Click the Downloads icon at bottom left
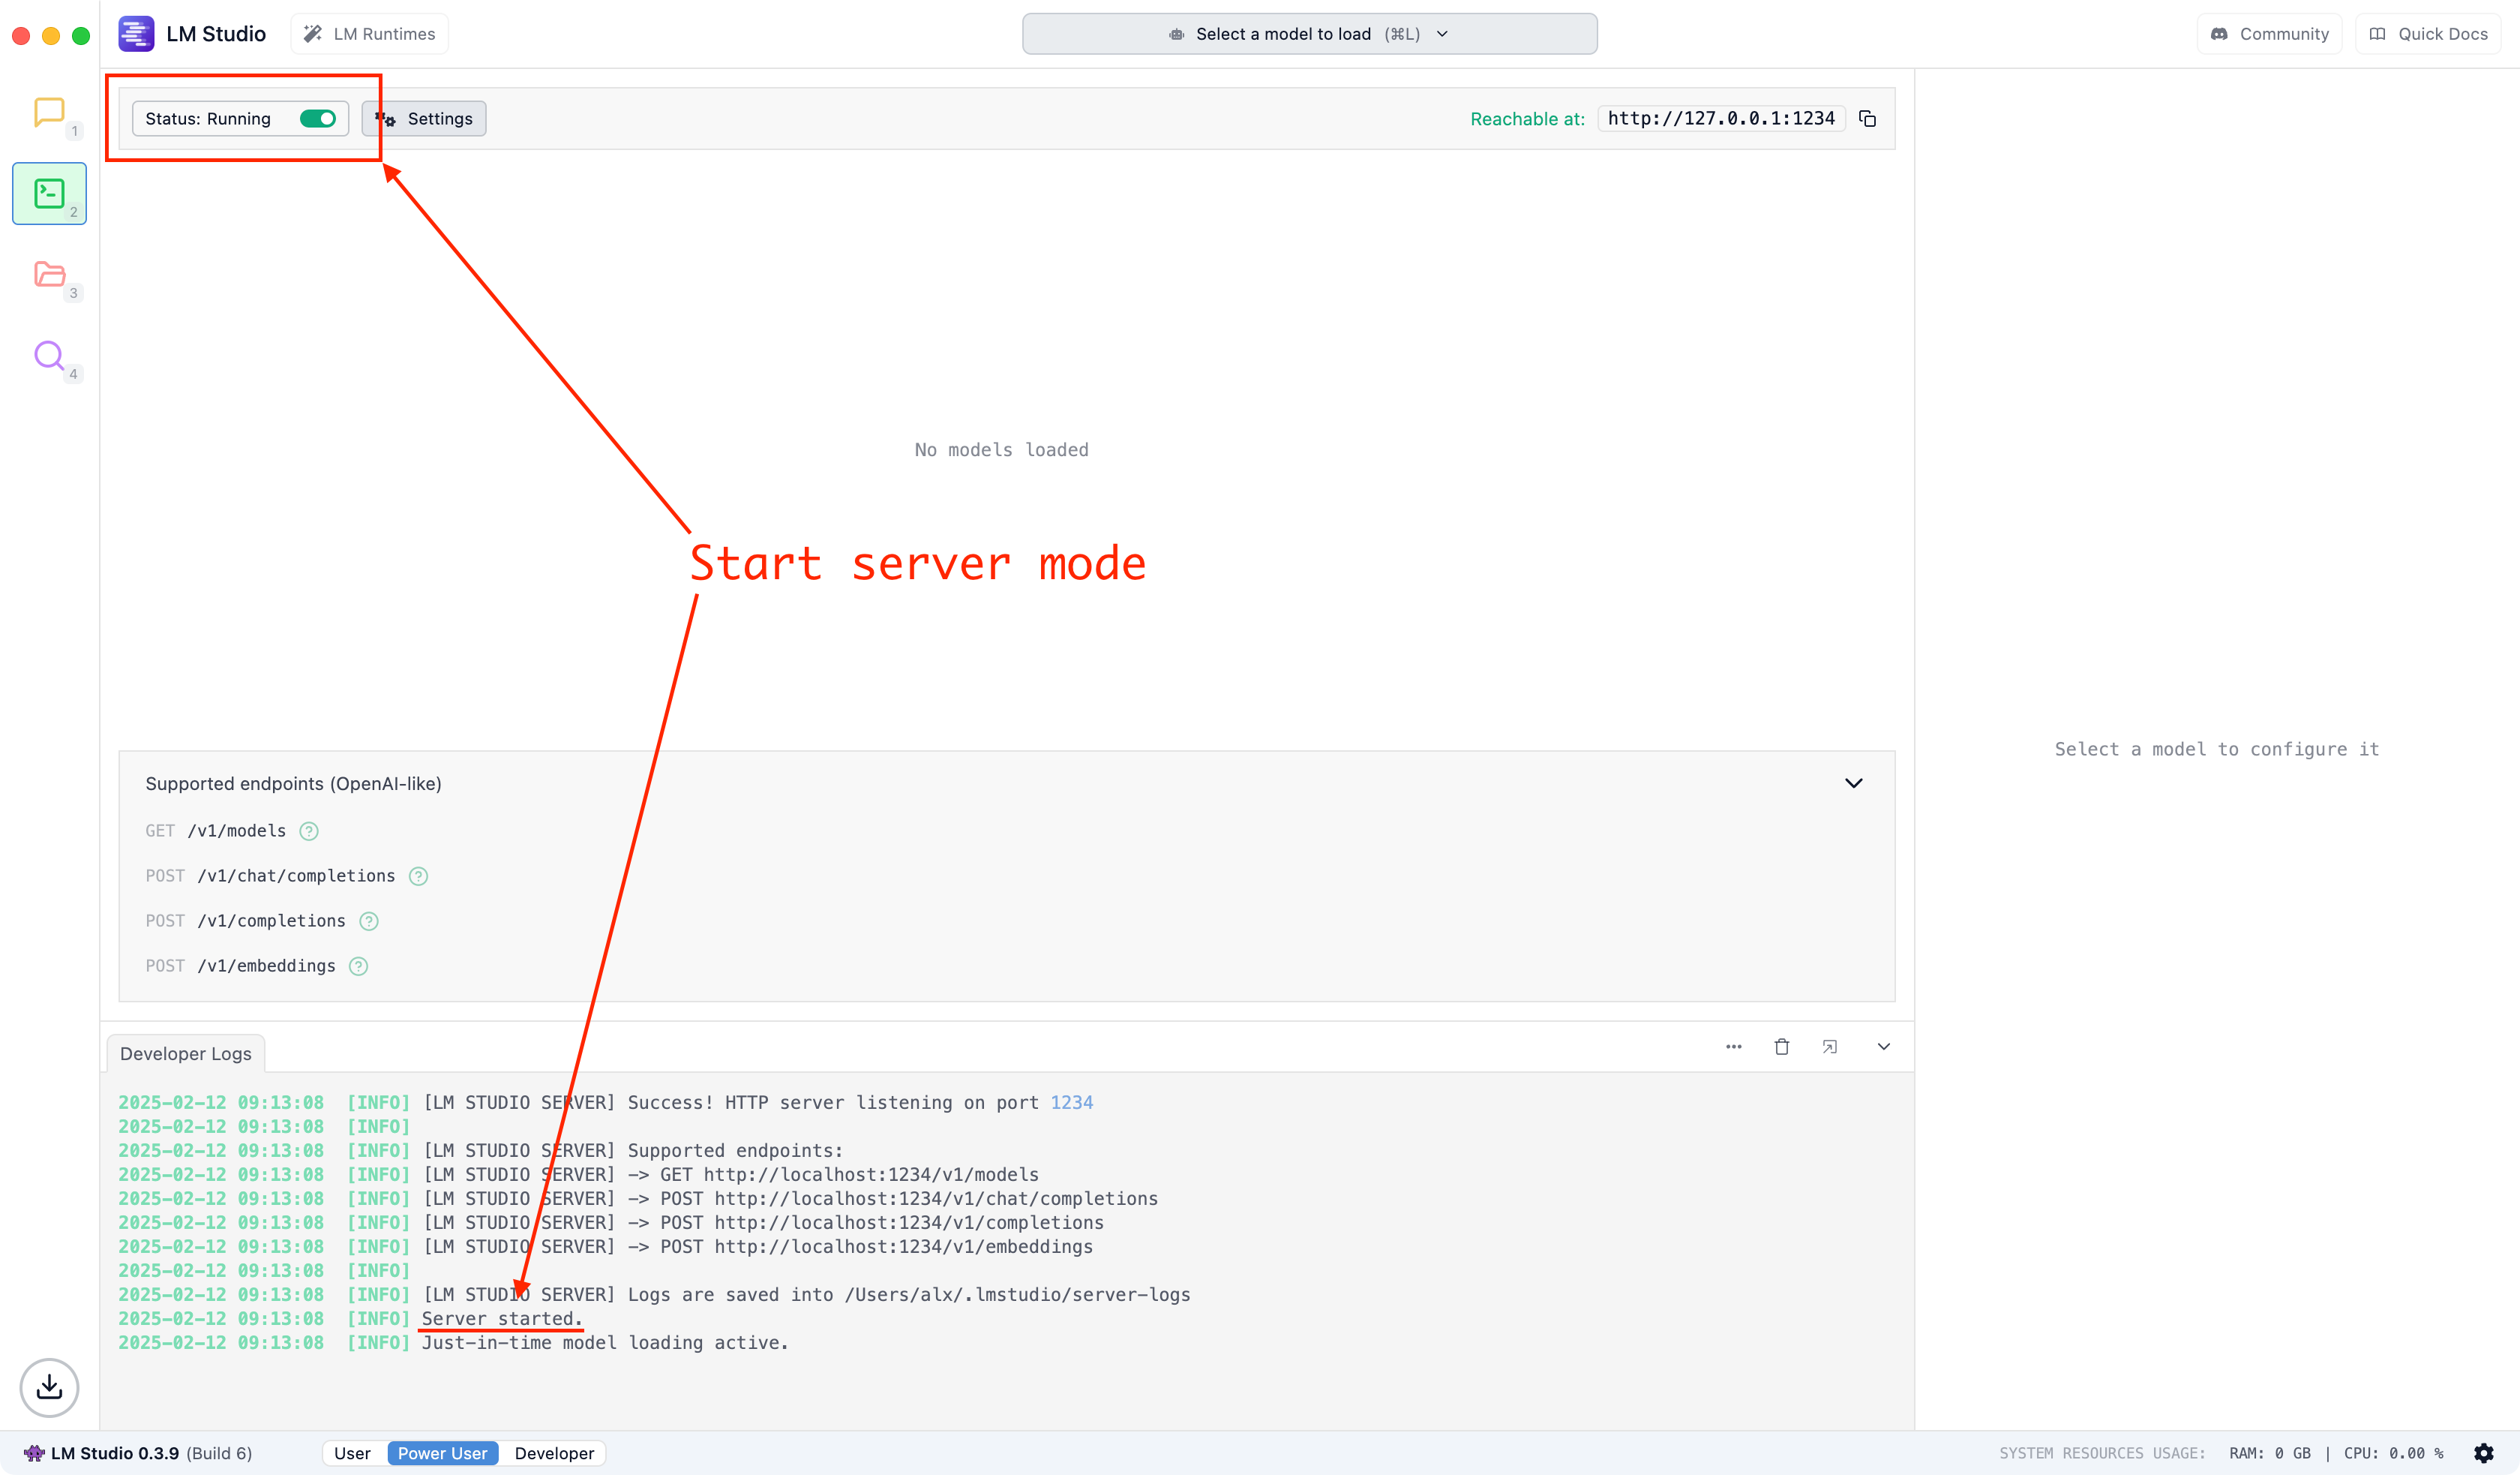This screenshot has height=1475, width=2520. tap(49, 1387)
